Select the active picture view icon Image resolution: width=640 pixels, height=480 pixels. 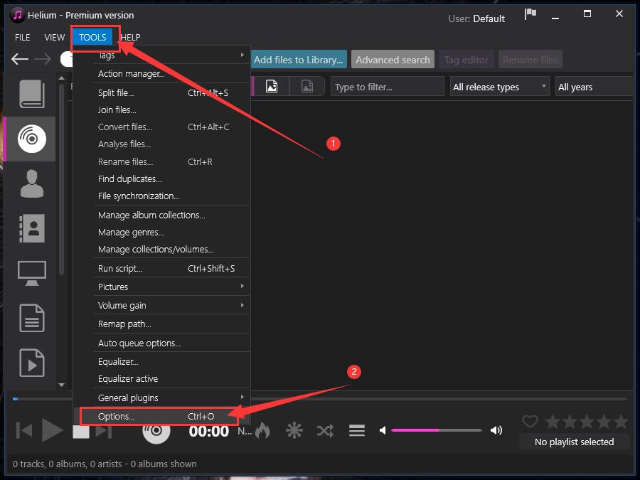tap(272, 87)
